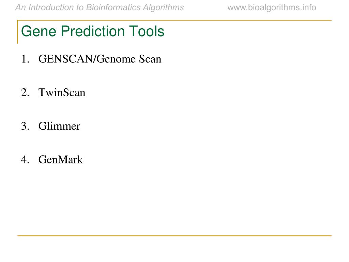Click the number 1 list marker

point(25,59)
